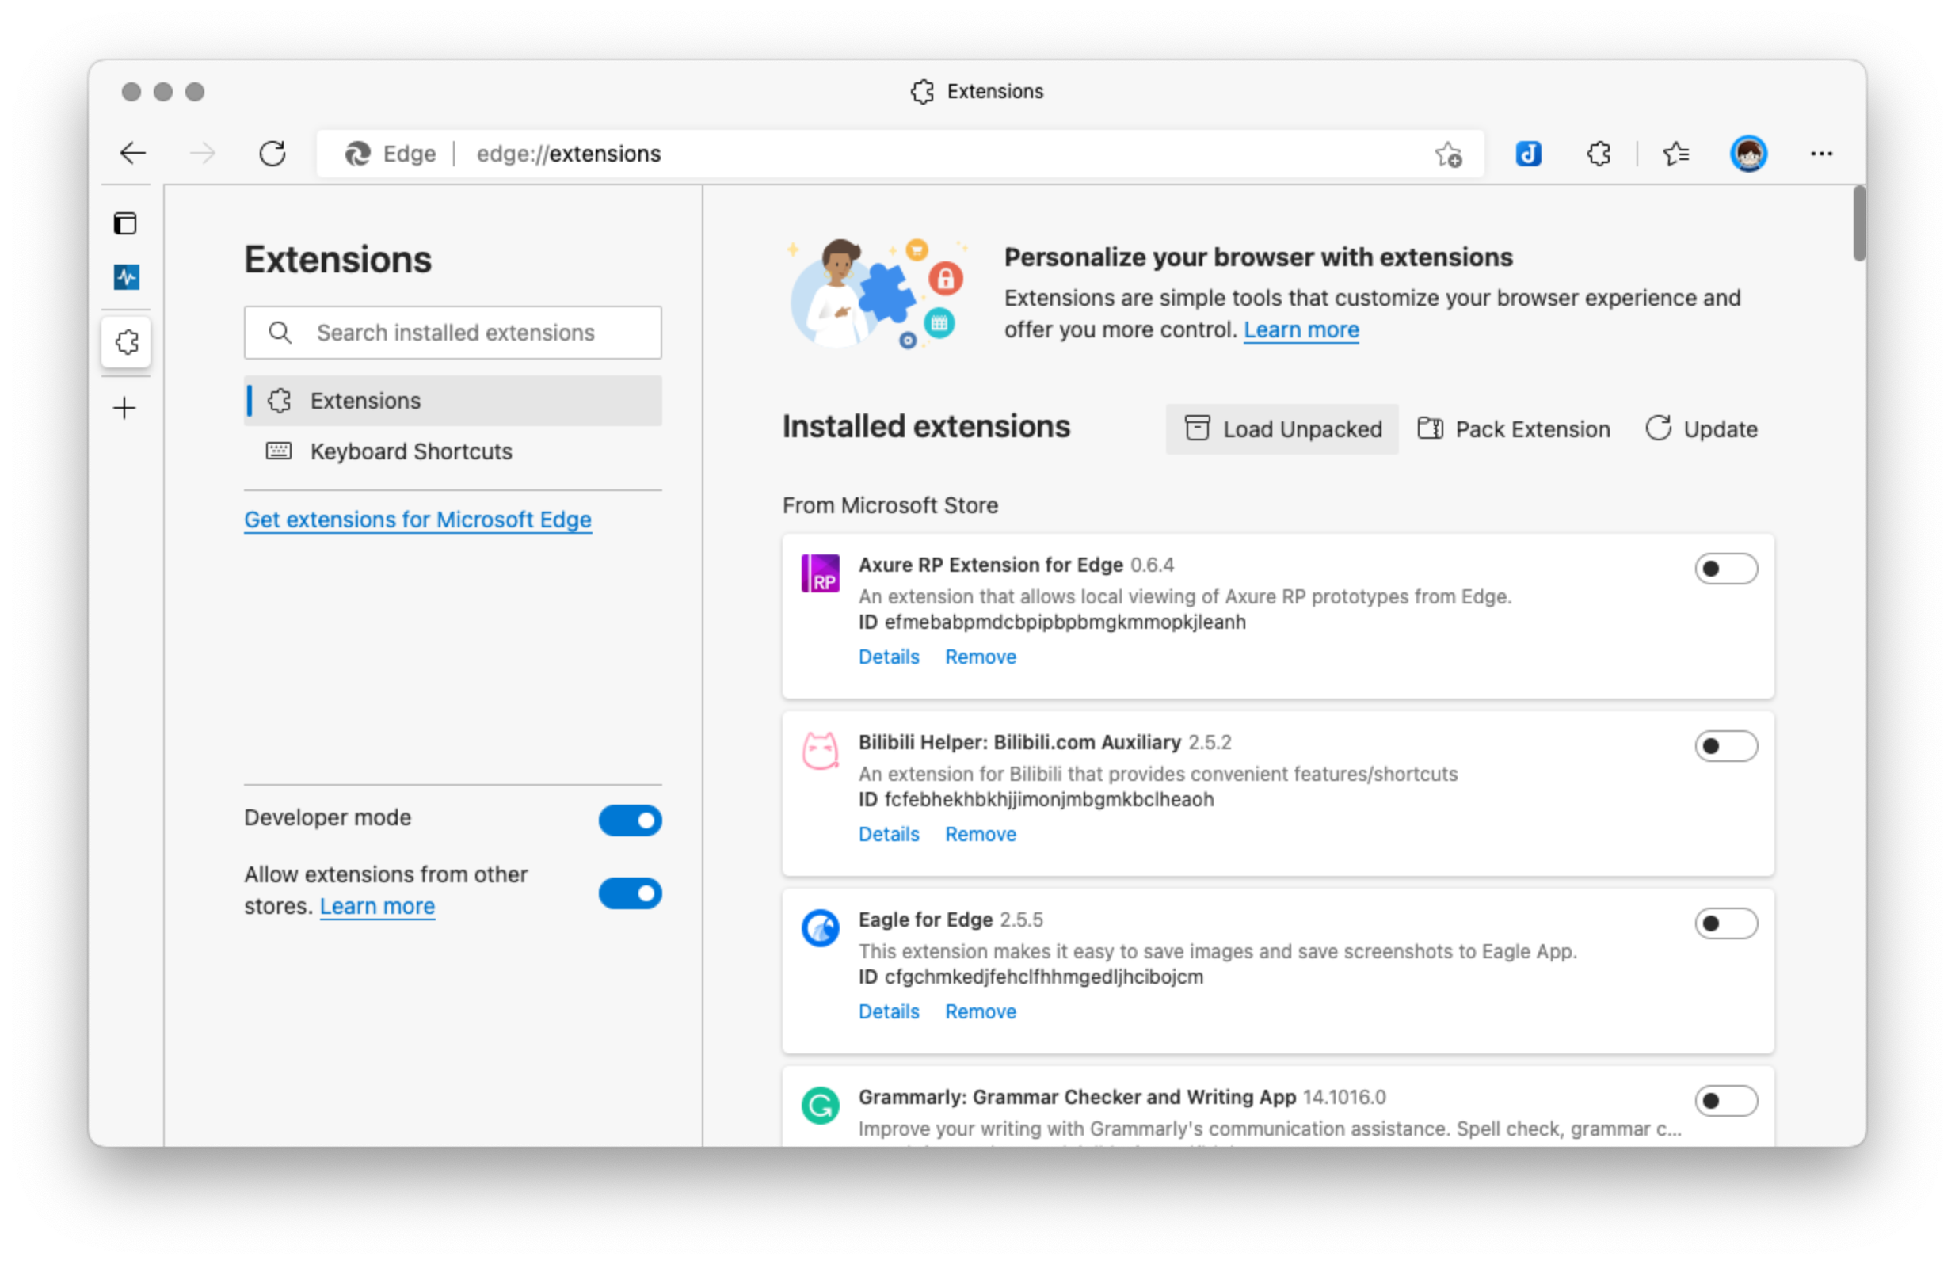The height and width of the screenshot is (1264, 1955).
Task: Focus the Search installed extensions field
Action: (455, 333)
